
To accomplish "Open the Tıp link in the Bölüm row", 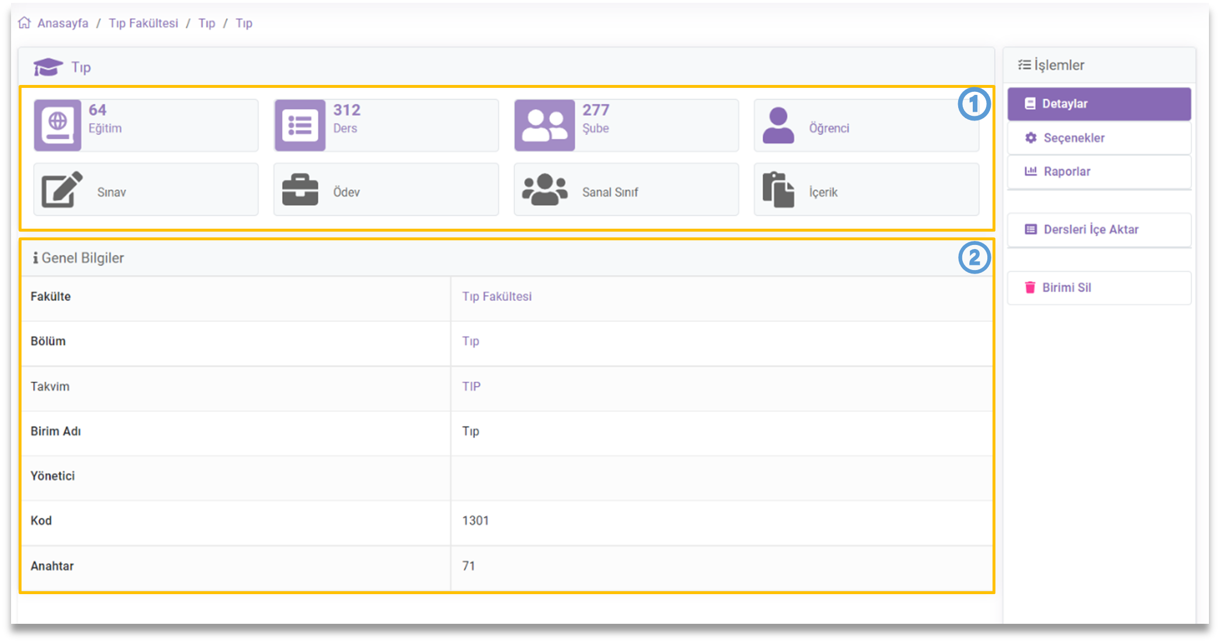I will [x=471, y=342].
